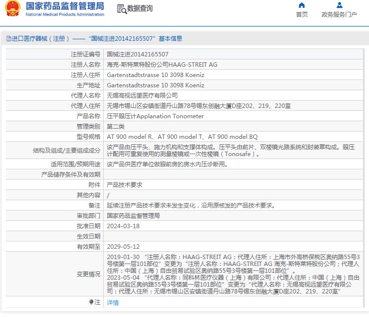Screen dimensions: 369x317
Task: Click the 生效日期 row label
Action: pyautogui.click(x=88, y=237)
